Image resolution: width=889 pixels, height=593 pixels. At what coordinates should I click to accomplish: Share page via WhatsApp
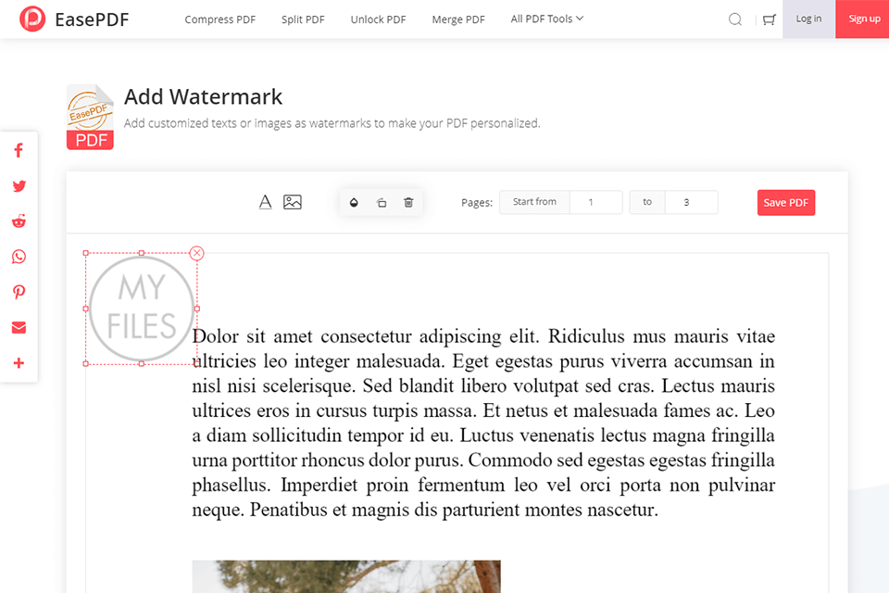(19, 257)
